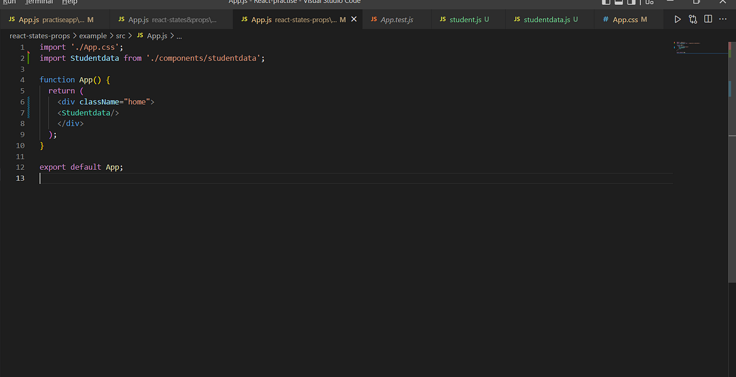Open the Split Editor icon
736x377 pixels.
[x=708, y=19]
